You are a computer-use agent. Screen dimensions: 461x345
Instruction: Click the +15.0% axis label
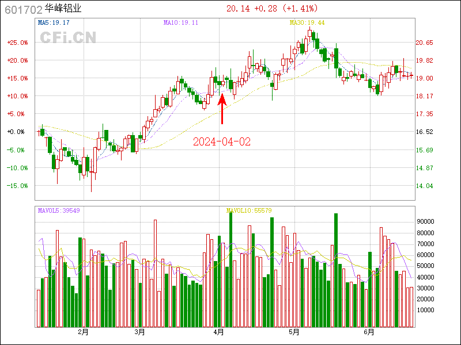18,78
